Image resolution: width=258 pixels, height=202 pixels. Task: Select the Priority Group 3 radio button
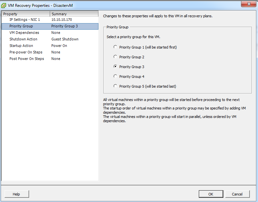pyautogui.click(x=115, y=66)
